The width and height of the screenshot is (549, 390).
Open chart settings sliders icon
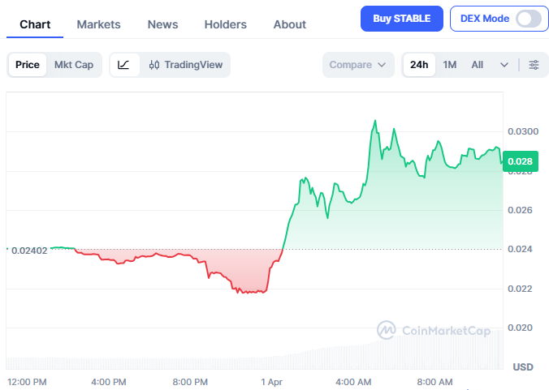[534, 65]
